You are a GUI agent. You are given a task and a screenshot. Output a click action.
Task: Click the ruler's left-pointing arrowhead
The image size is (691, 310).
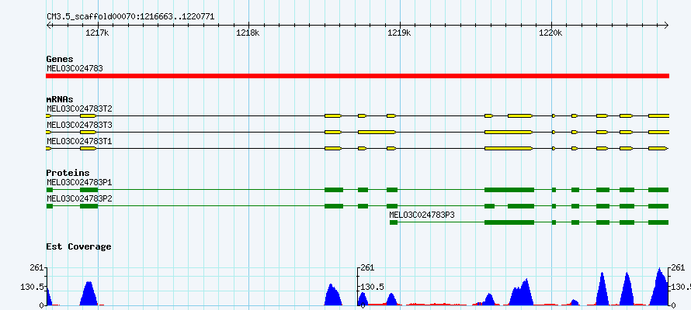pyautogui.click(x=49, y=25)
